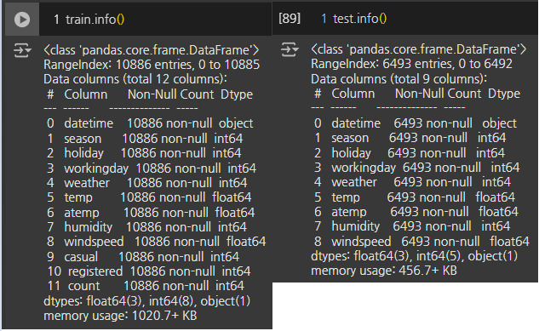
Task: Select the train RangeIndex 10886 entries line
Action: [x=152, y=65]
